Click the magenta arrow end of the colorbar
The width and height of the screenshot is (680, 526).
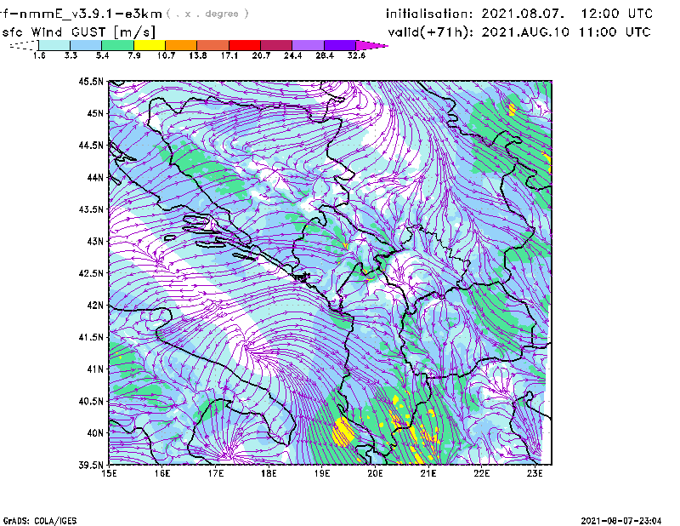tap(371, 45)
